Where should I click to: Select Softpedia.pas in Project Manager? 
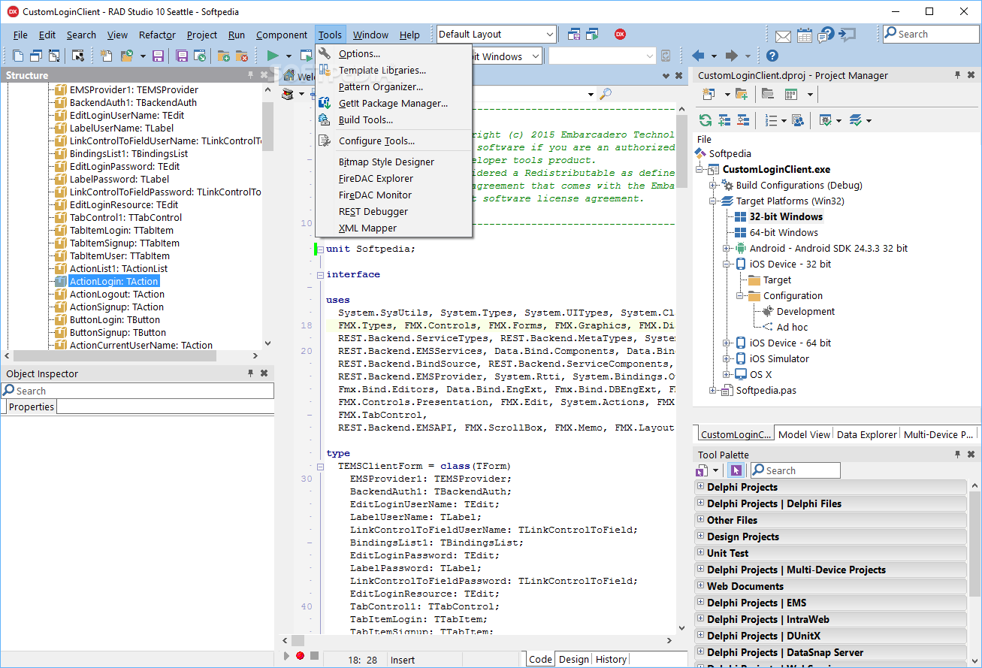766,390
